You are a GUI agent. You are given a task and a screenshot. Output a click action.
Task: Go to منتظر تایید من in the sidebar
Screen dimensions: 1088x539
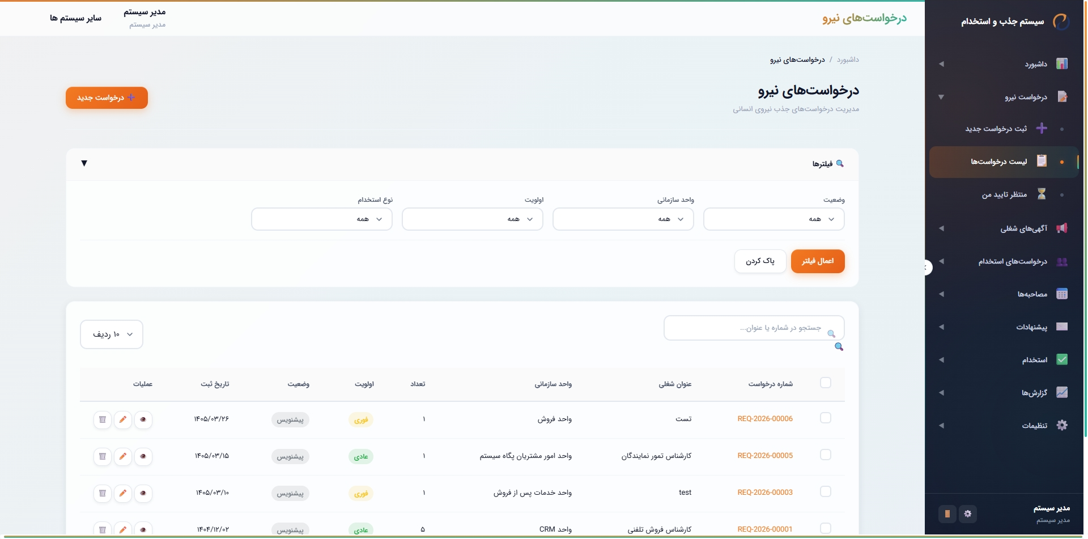(x=1005, y=194)
